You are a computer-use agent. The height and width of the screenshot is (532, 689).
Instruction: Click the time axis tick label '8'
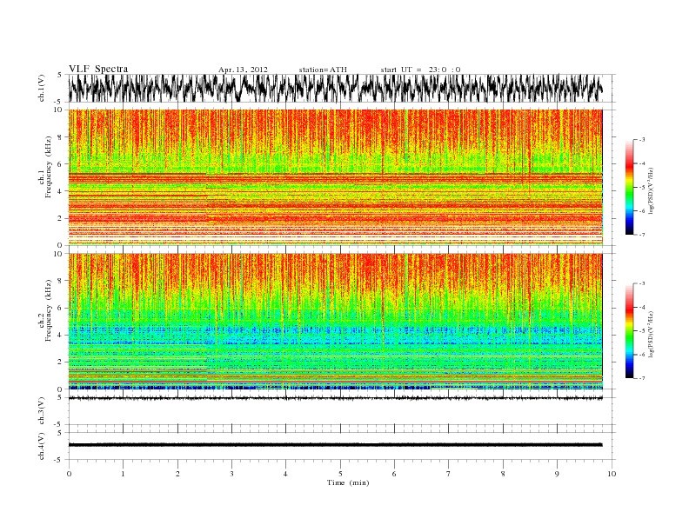503,474
